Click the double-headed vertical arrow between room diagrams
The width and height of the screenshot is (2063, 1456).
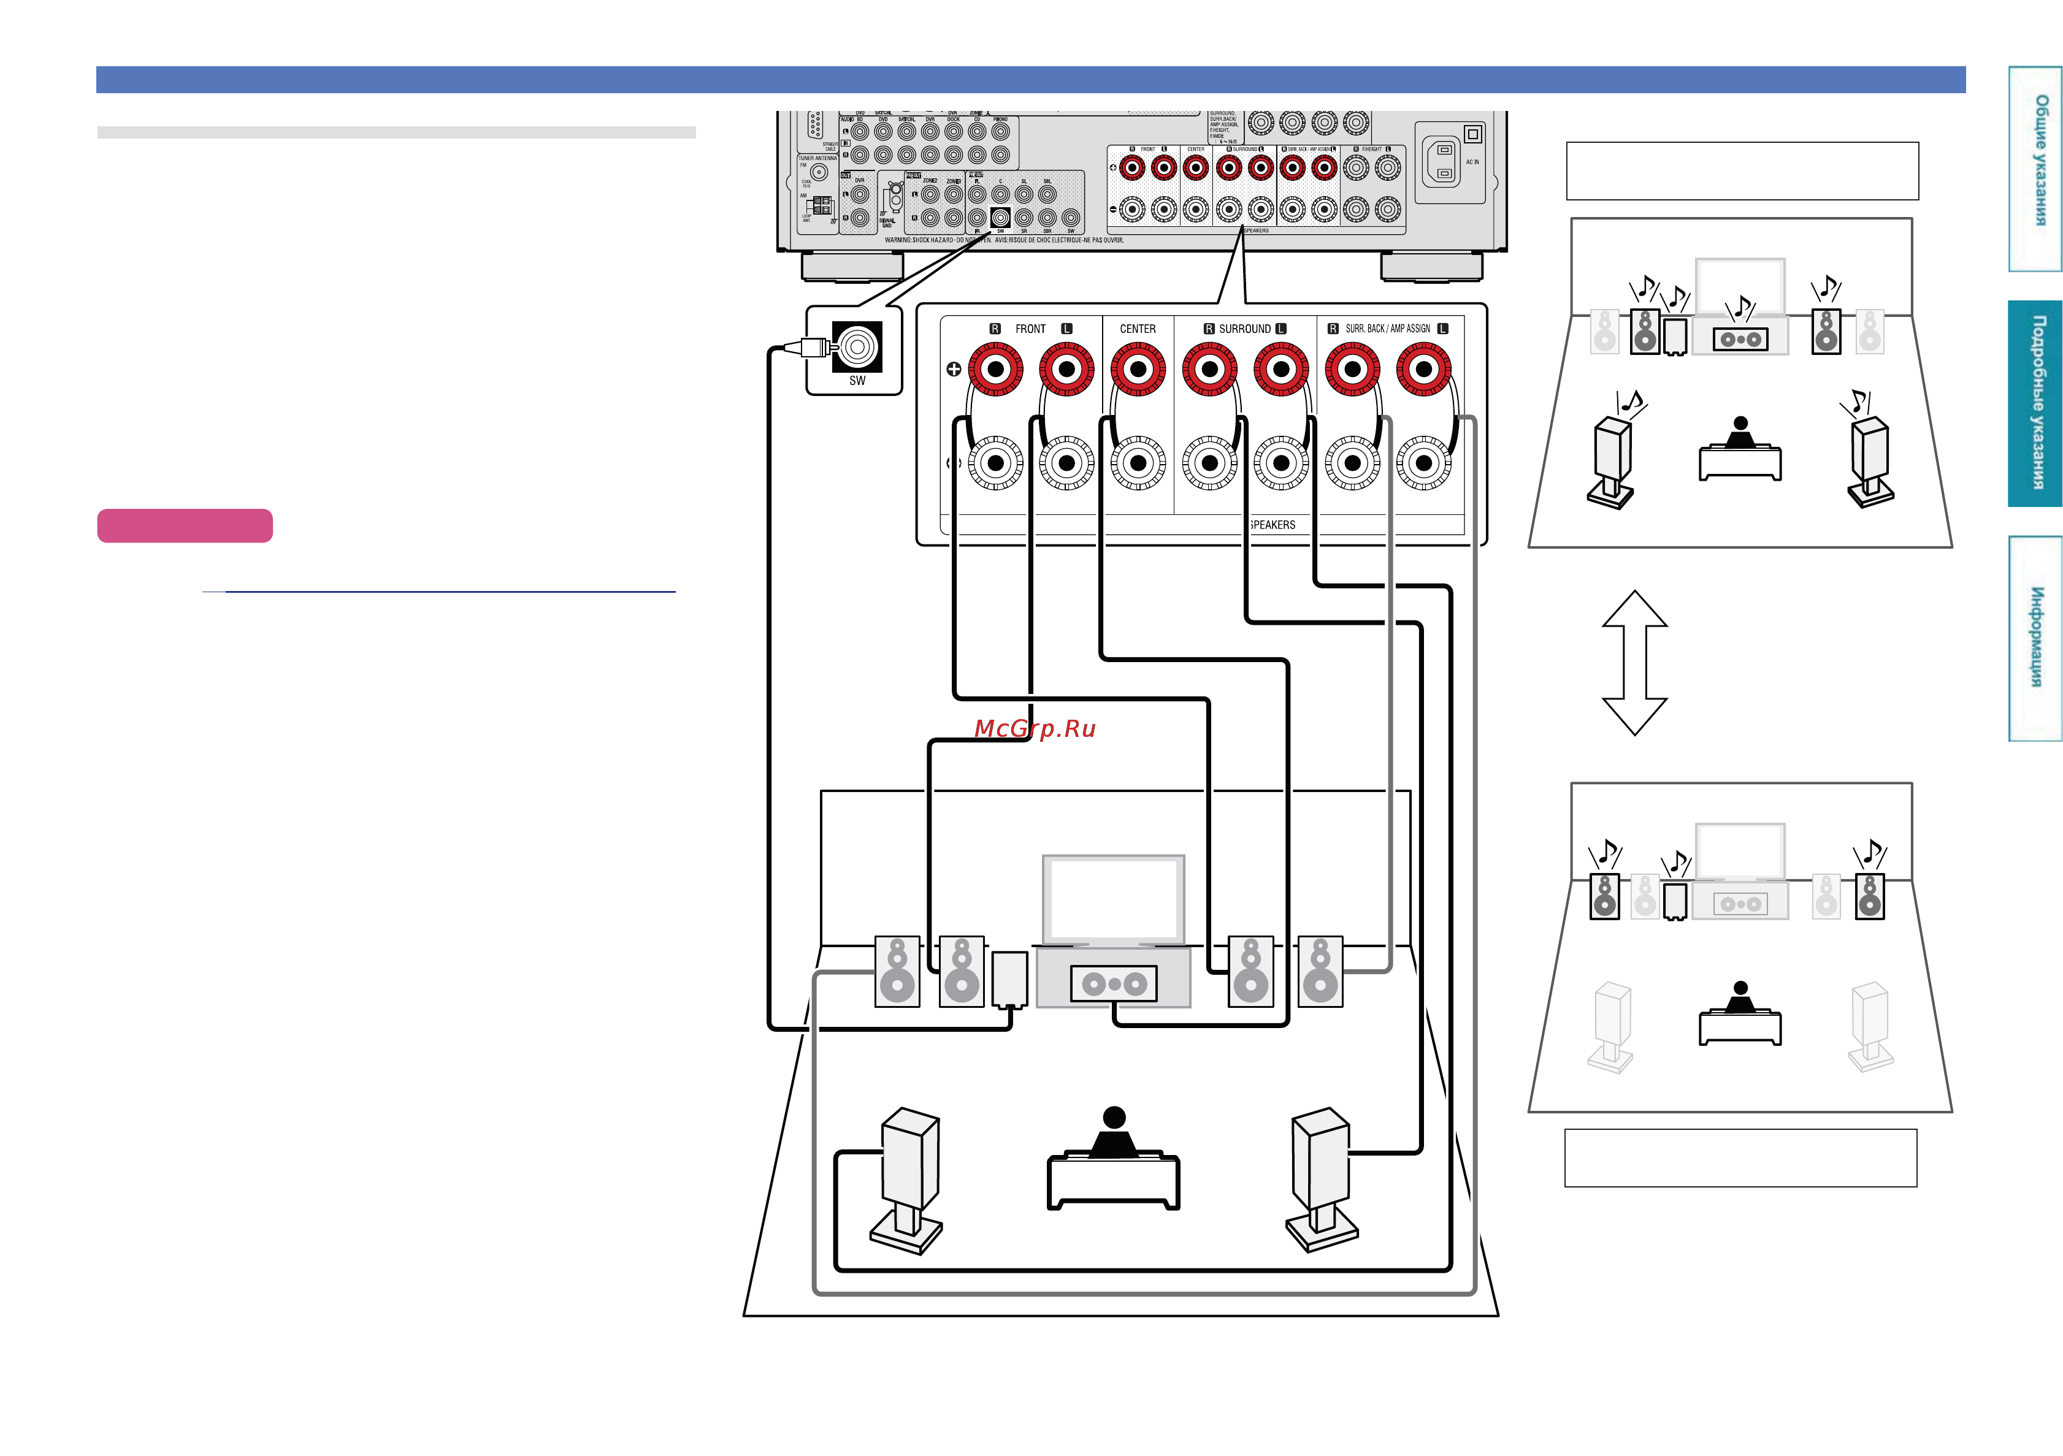[x=1634, y=662]
